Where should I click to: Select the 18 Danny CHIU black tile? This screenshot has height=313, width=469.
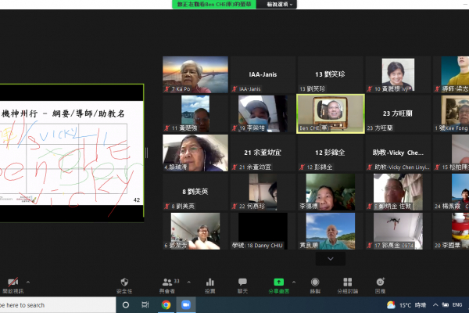[263, 231]
